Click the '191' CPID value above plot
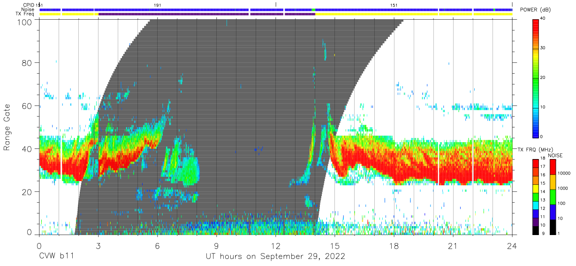Screen dimensions: 576x266 tap(158, 5)
